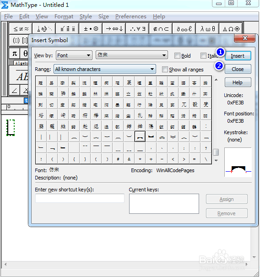Select the question mark in symbol grid
Viewport: 260px width, 277px height.
click(x=206, y=148)
